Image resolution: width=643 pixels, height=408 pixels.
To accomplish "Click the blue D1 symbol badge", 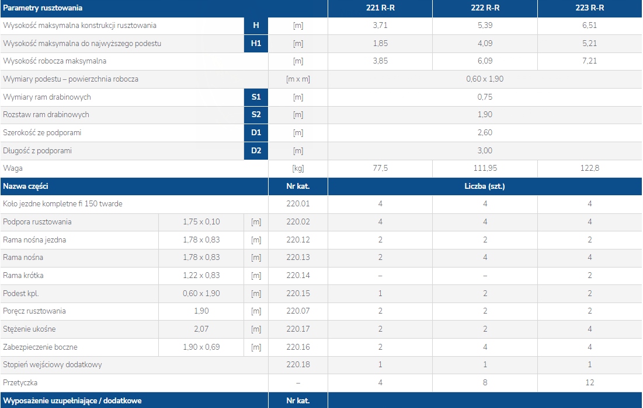I will coord(256,132).
